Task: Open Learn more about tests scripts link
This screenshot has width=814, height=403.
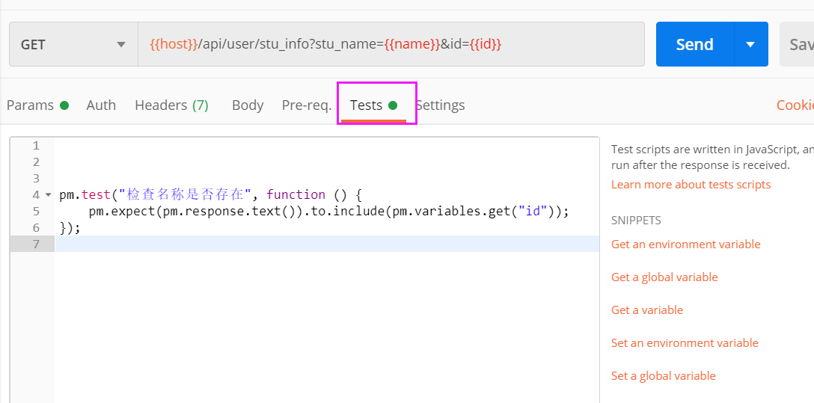Action: (x=691, y=185)
